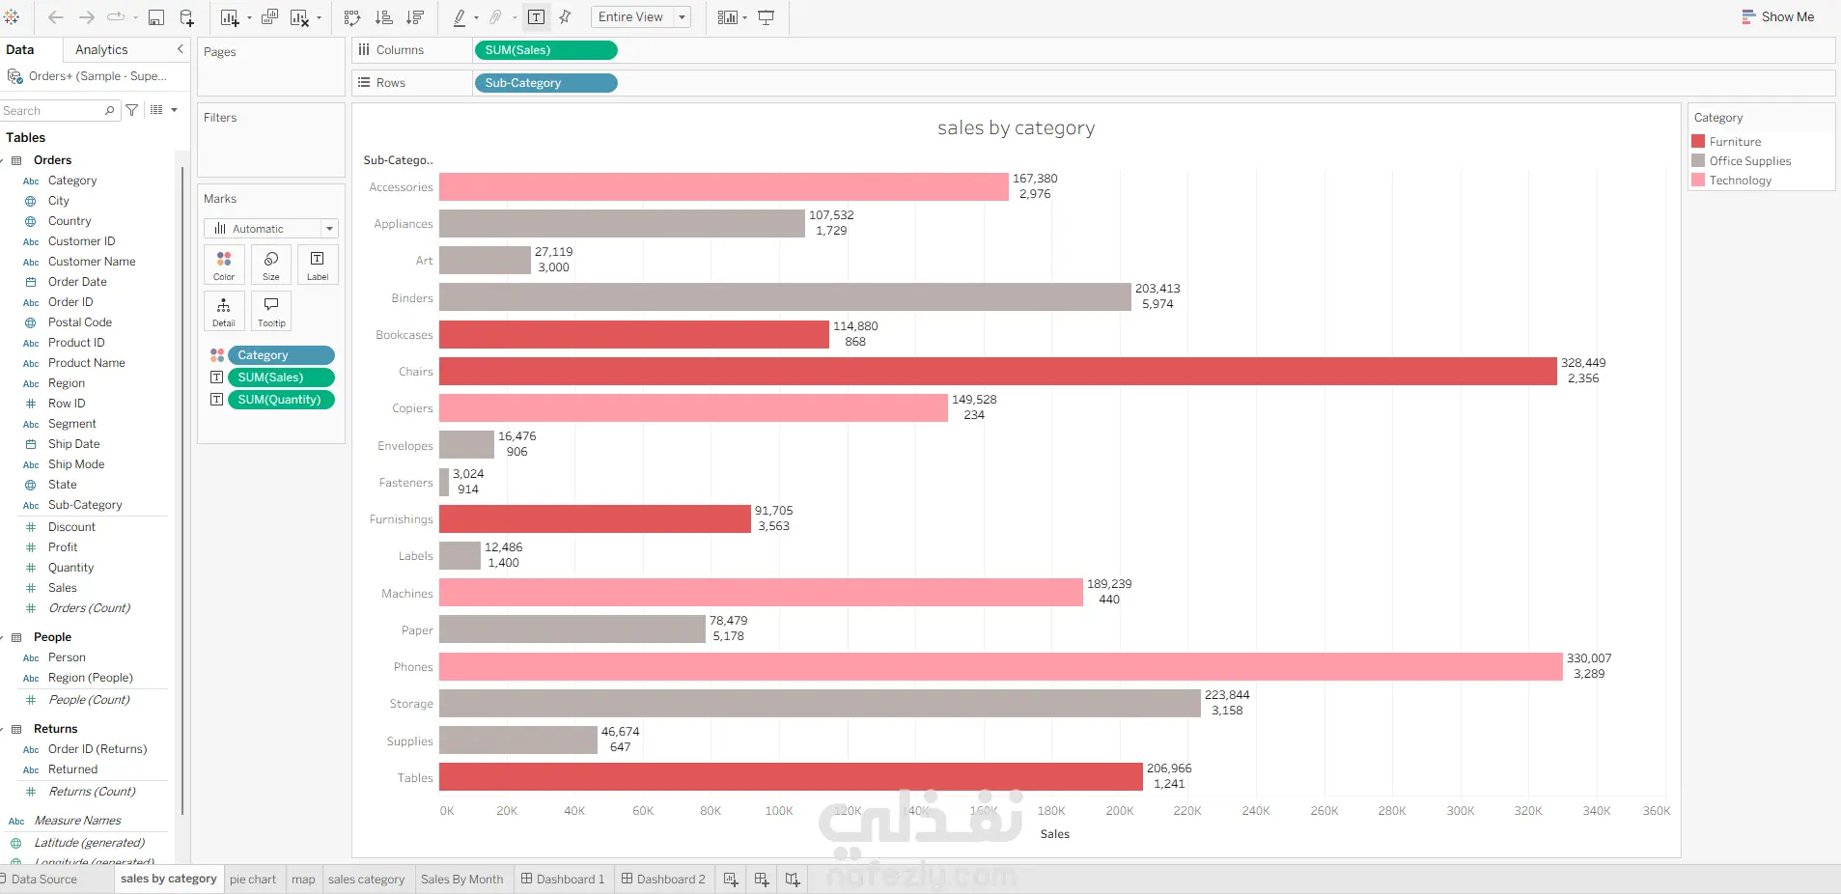
Task: Click the label icon beside SUM(Sales) on Marks
Action: pos(217,377)
